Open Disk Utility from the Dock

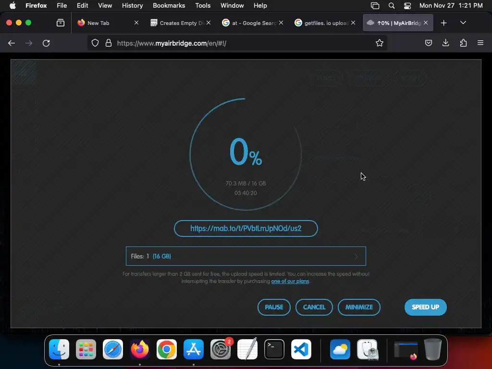(368, 349)
